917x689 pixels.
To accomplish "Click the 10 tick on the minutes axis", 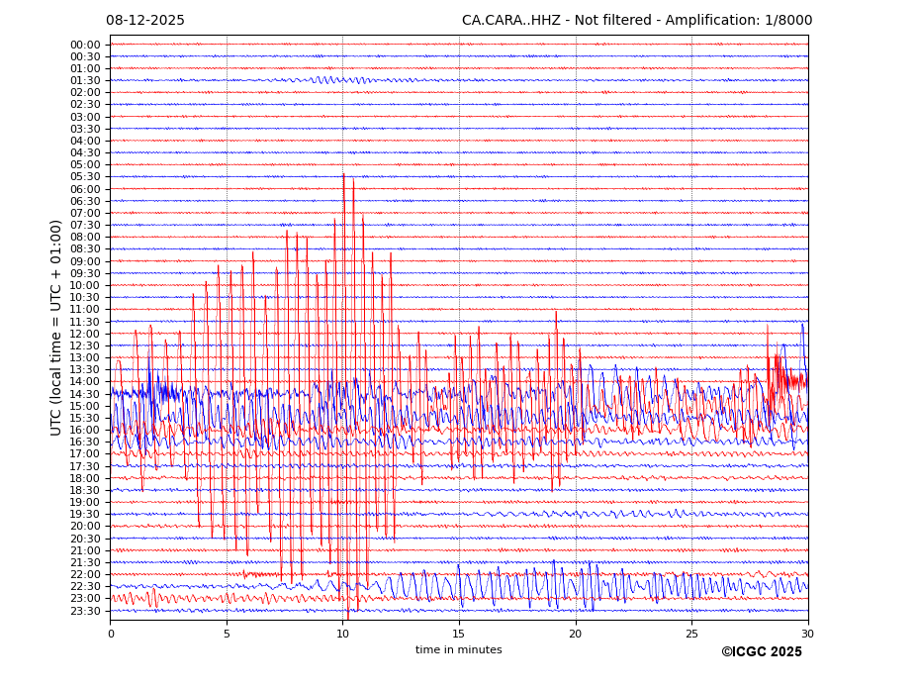I will [342, 634].
